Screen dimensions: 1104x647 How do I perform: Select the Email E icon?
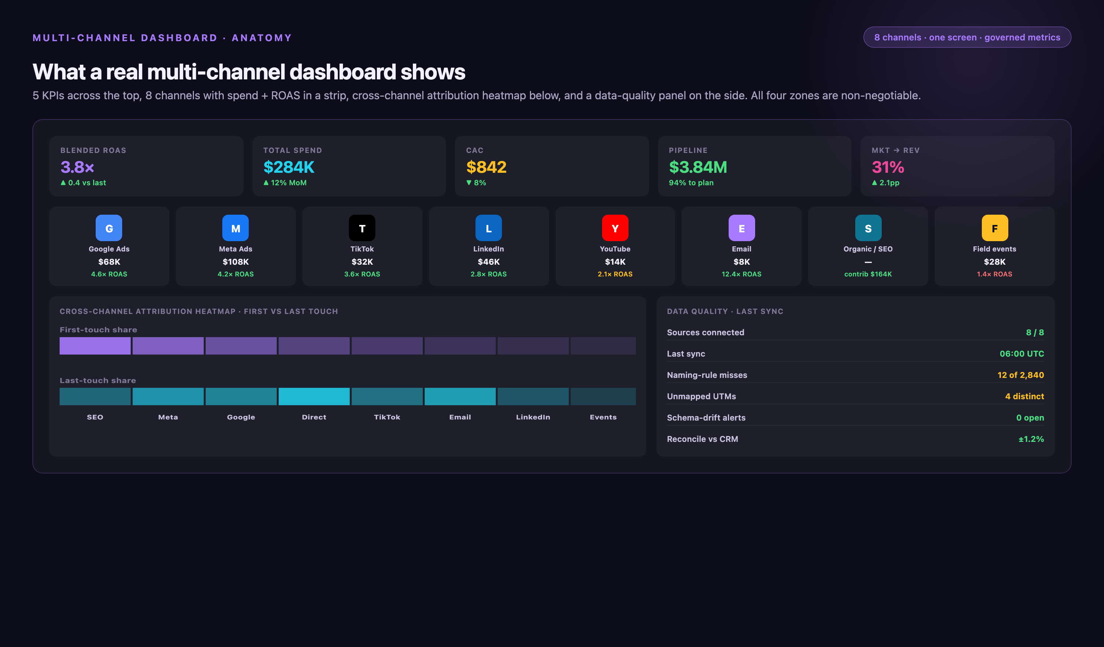[x=742, y=228]
